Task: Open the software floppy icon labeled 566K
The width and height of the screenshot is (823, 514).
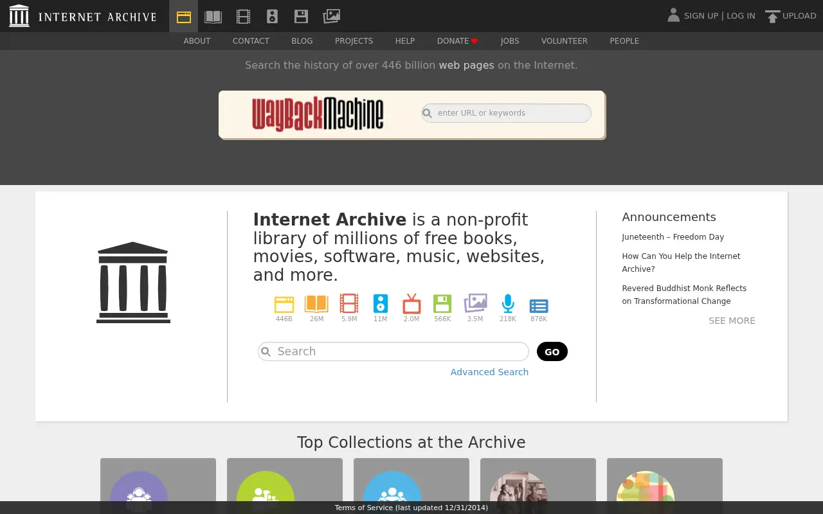Action: (x=442, y=303)
